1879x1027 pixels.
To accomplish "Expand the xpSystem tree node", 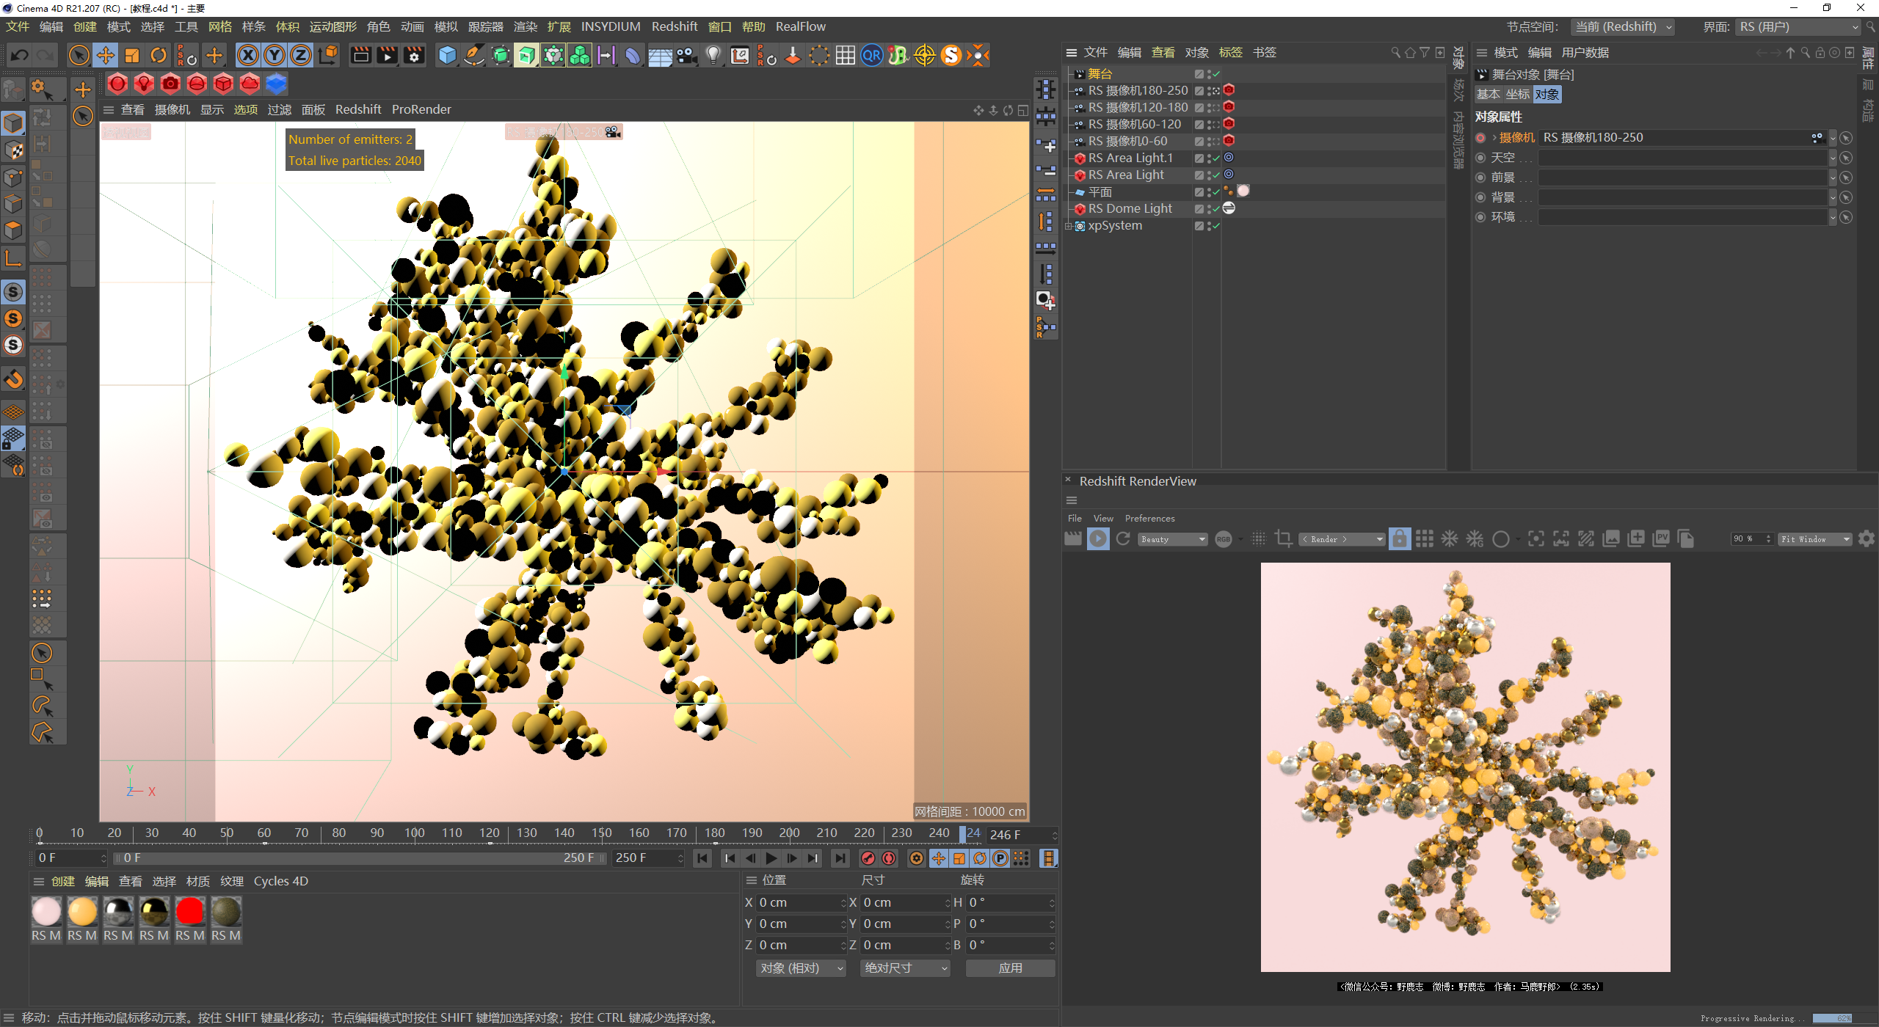I will [x=1069, y=226].
